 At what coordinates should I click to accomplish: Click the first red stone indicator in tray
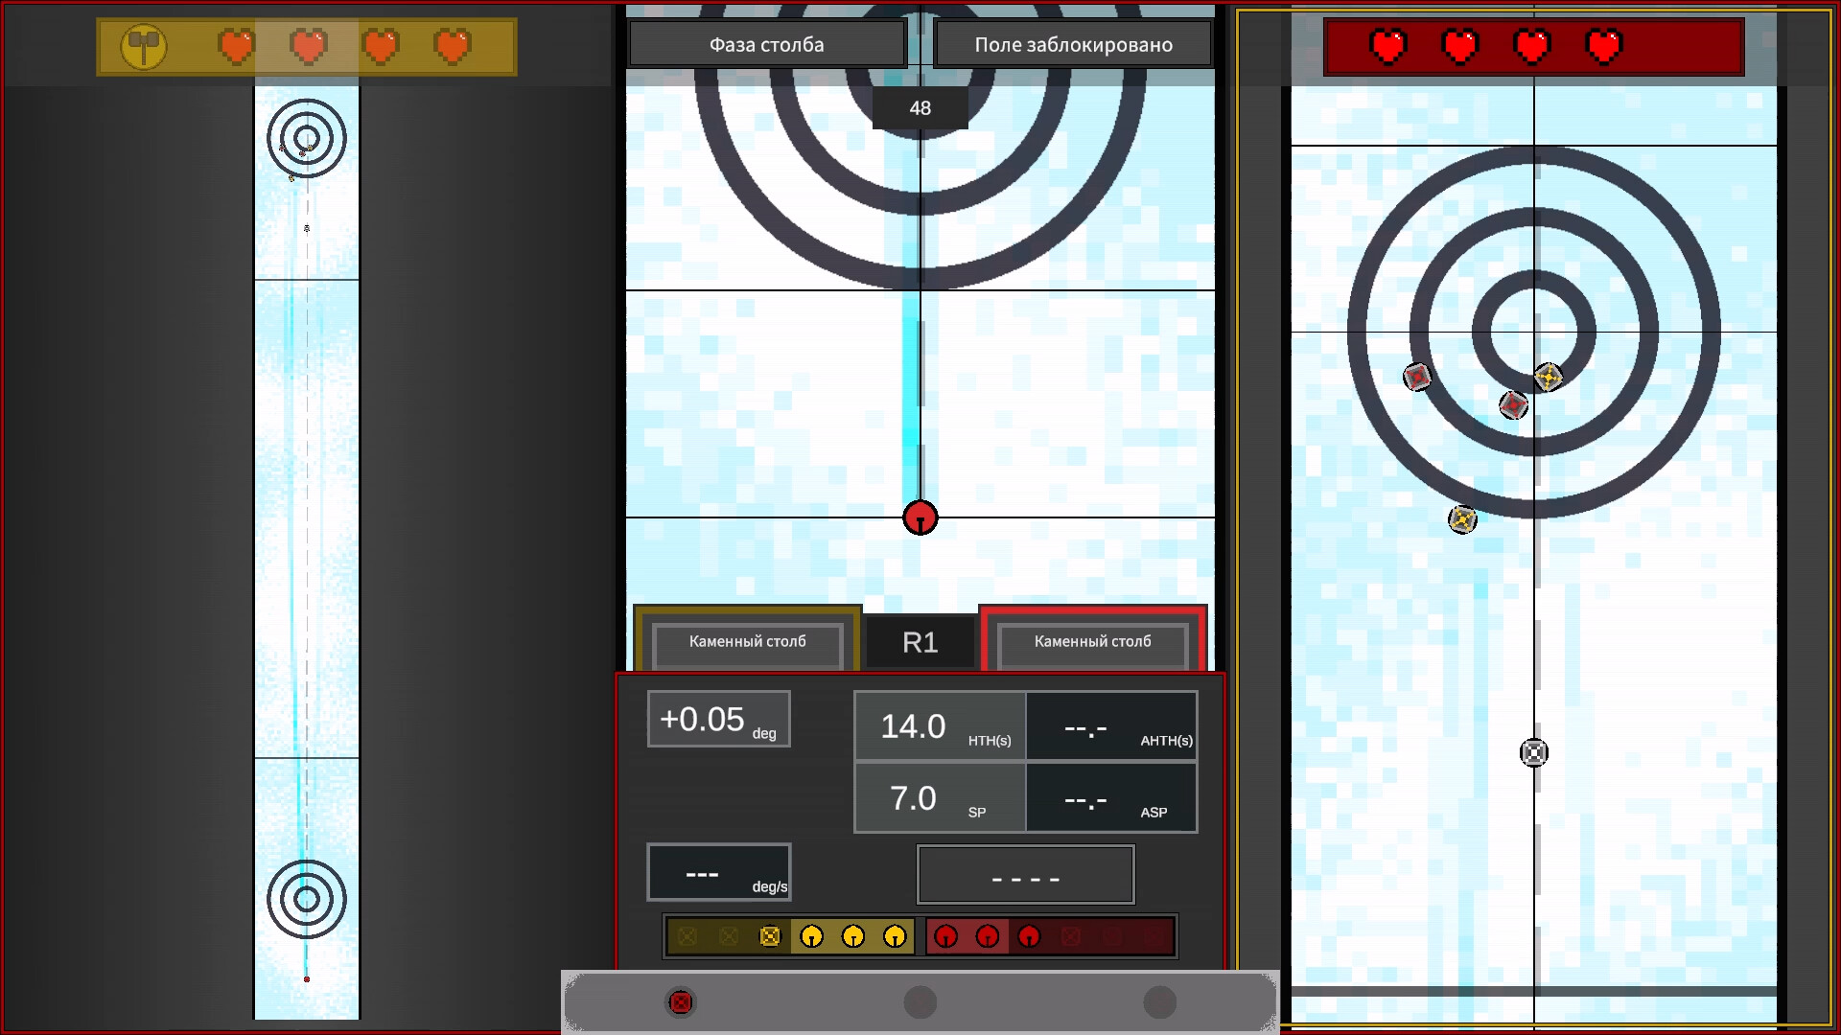click(945, 936)
